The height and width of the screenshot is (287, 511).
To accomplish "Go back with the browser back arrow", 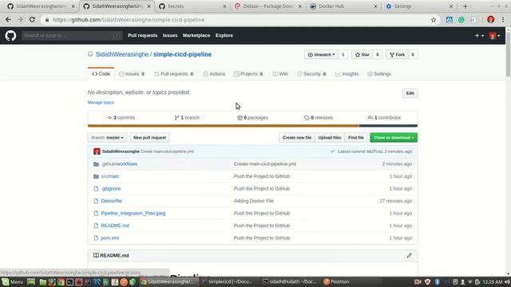I will (8, 19).
